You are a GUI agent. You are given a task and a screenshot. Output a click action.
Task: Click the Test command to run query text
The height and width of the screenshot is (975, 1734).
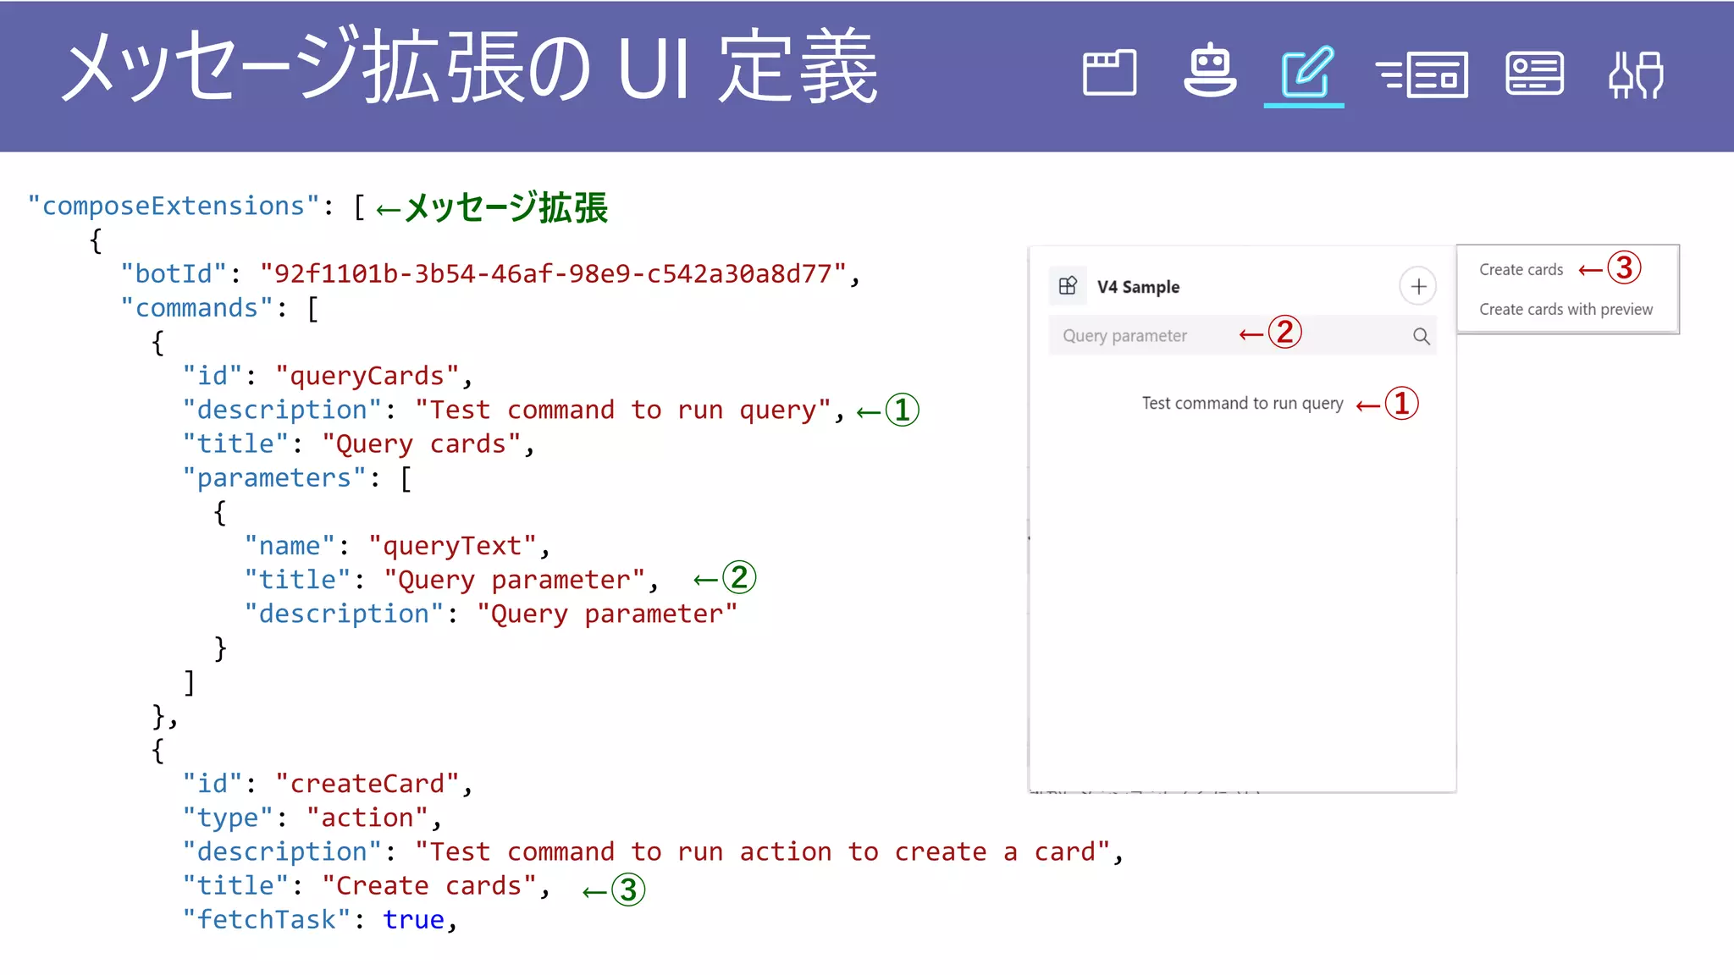pyautogui.click(x=1242, y=404)
